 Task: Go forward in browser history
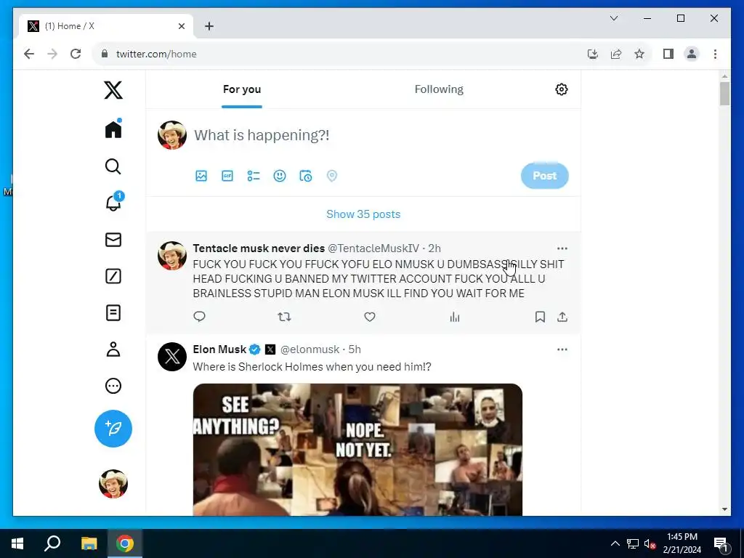[52, 54]
